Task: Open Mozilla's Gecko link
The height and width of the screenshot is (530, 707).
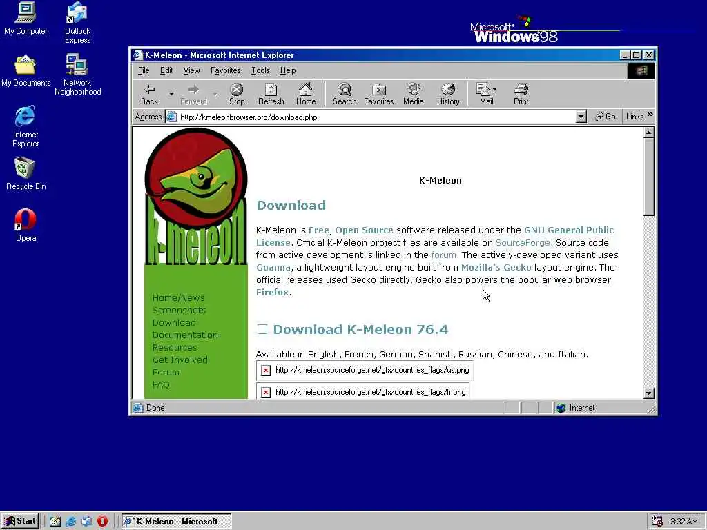Action: coord(496,267)
